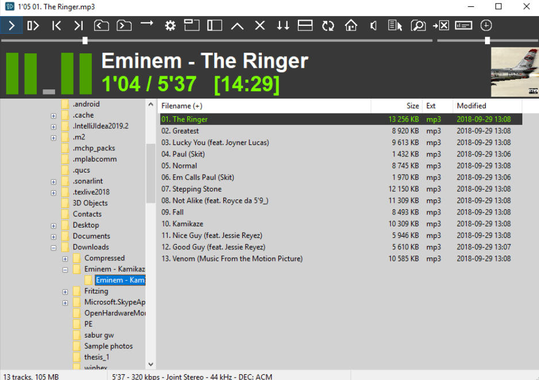Click the 13 tracks, 105 MB status entry
The image size is (539, 380).
tap(31, 377)
